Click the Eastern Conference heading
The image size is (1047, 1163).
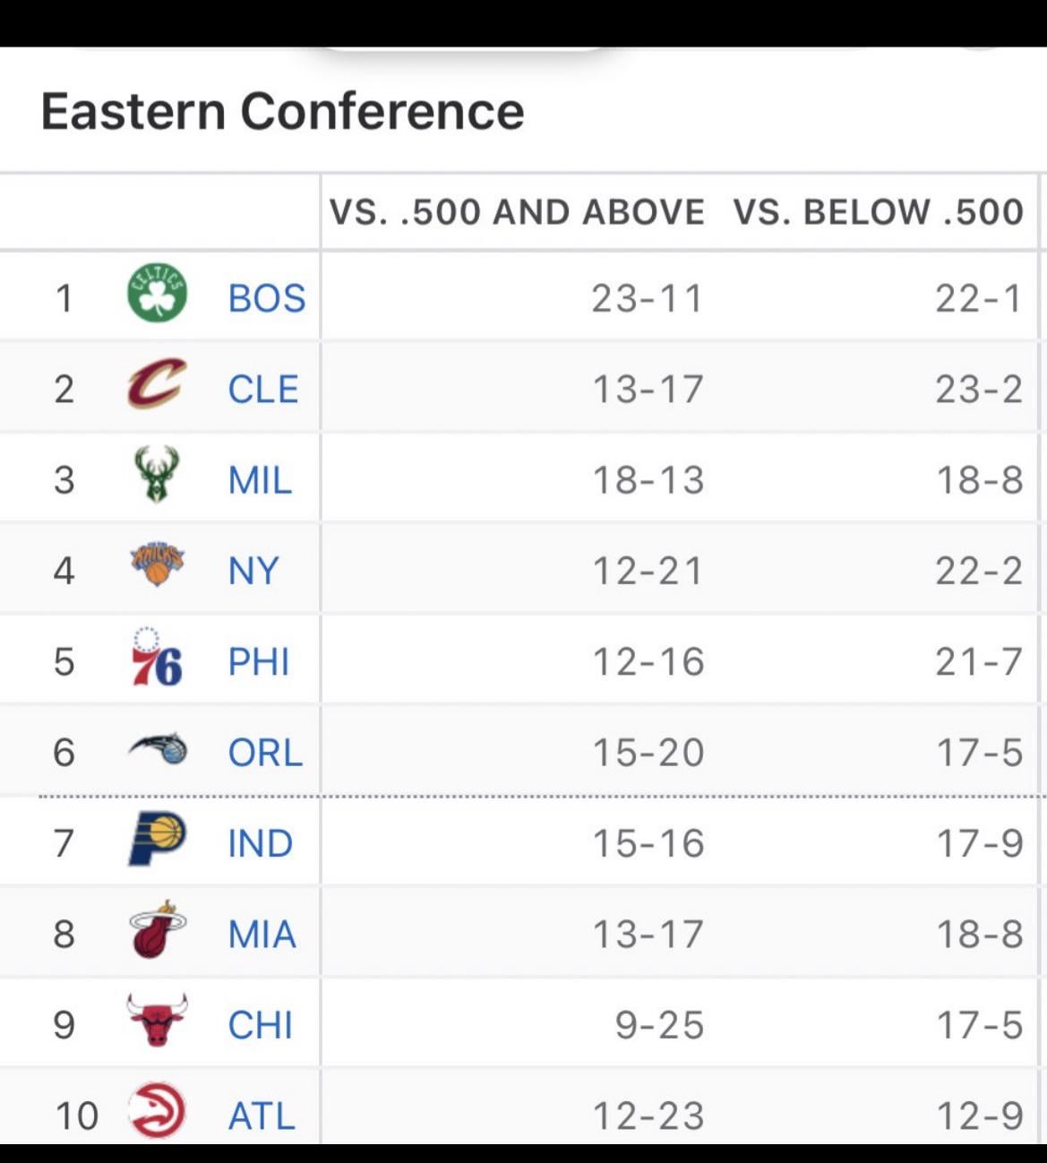point(282,112)
